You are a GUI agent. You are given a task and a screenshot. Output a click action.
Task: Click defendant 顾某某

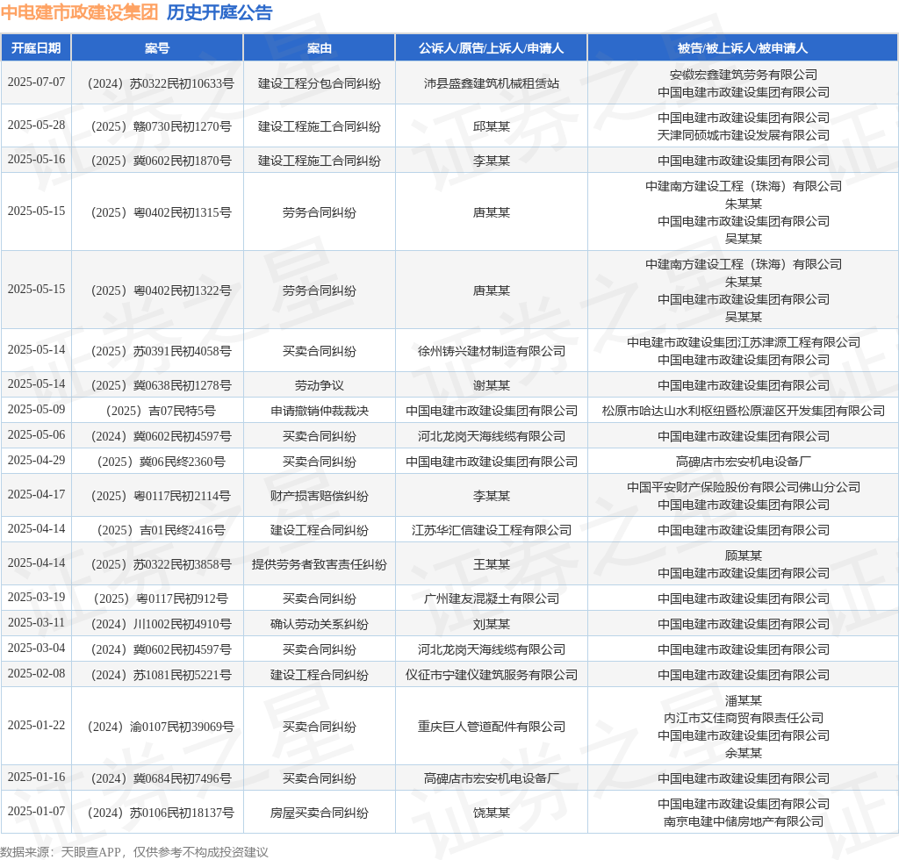click(743, 555)
